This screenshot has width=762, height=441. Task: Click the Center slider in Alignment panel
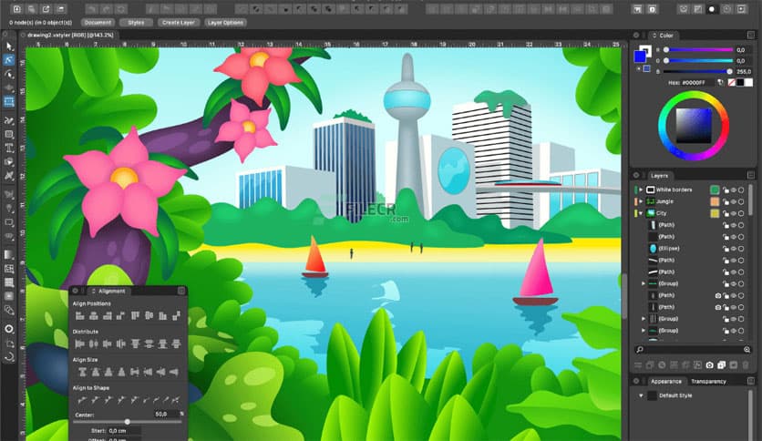point(128,422)
